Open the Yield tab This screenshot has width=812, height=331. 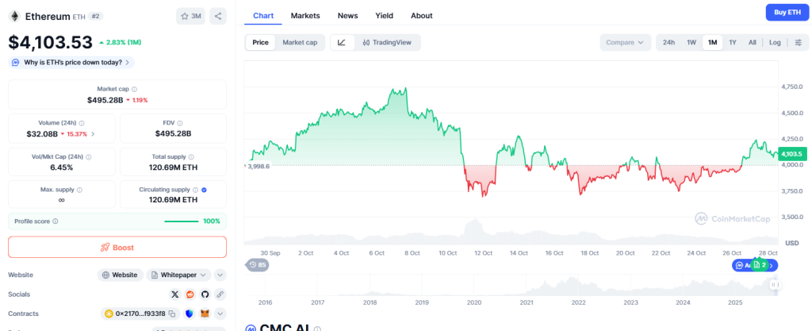[x=384, y=15]
